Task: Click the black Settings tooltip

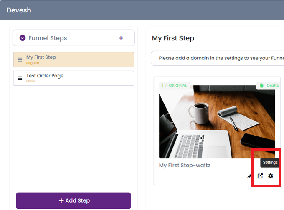Action: (x=270, y=163)
